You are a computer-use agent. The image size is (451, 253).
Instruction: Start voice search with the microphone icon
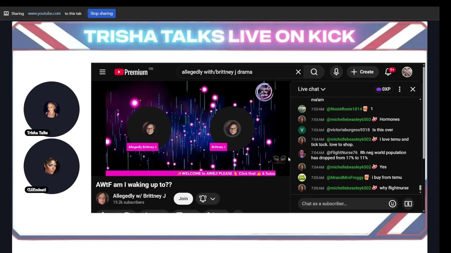(336, 72)
